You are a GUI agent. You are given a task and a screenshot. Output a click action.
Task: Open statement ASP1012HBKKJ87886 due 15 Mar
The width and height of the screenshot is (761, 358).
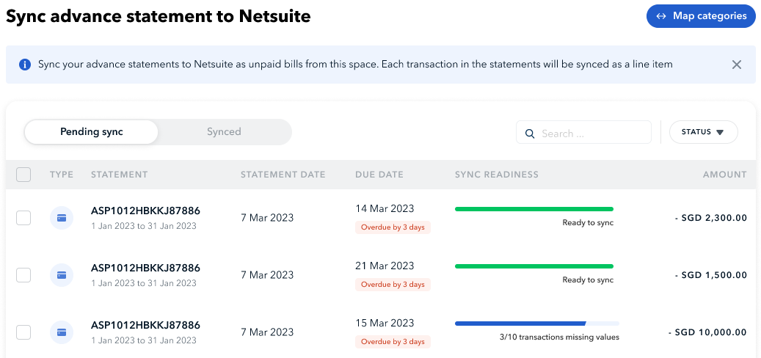tap(145, 325)
